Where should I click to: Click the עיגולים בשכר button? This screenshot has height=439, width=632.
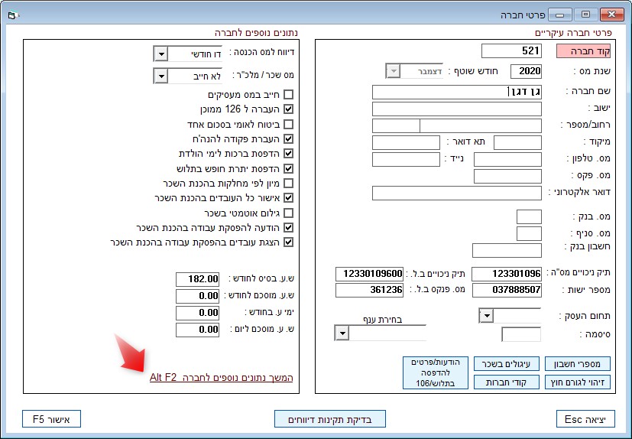(506, 363)
